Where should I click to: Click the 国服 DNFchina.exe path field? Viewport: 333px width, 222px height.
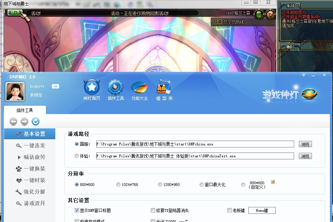[195, 144]
